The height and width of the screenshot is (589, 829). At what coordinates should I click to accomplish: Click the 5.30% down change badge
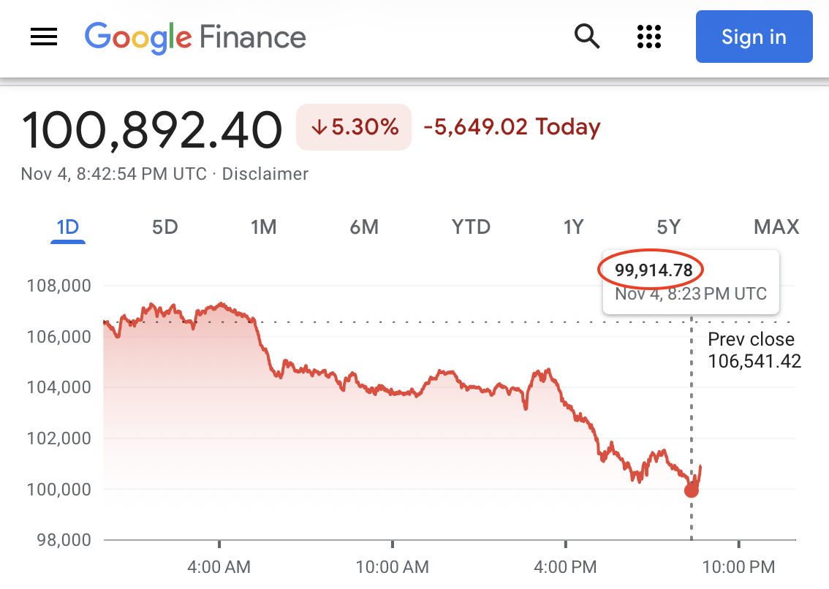(x=354, y=127)
